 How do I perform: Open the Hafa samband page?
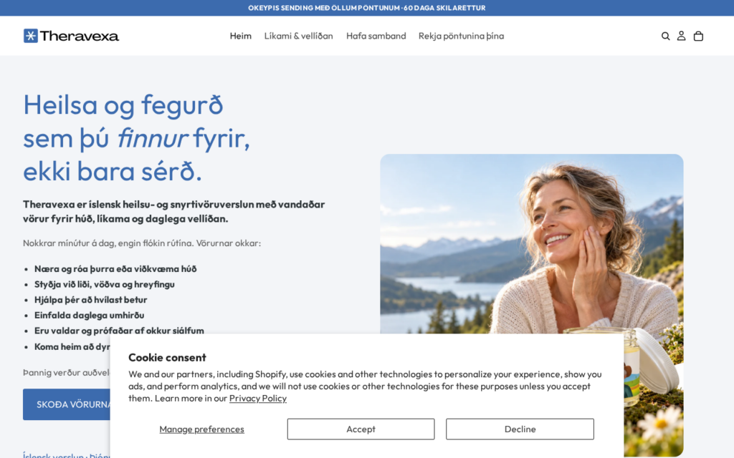pyautogui.click(x=376, y=36)
